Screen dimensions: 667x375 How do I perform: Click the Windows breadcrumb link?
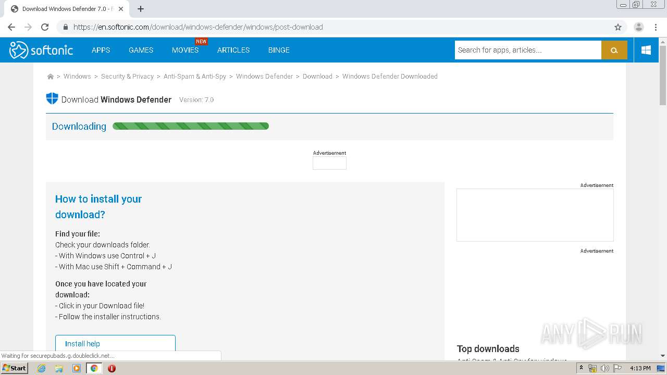coord(77,77)
